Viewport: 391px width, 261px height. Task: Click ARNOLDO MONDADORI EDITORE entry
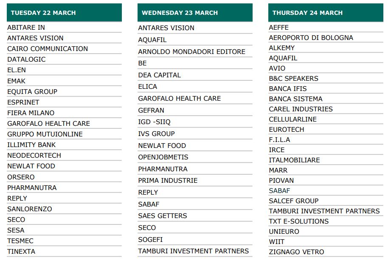pos(191,51)
